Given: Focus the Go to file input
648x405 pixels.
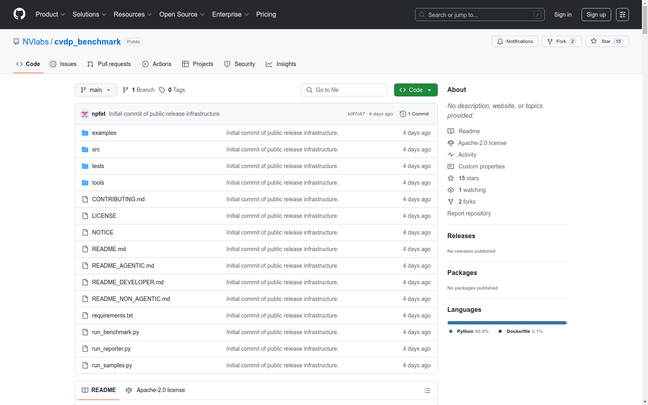Looking at the screenshot, I should 344,90.
